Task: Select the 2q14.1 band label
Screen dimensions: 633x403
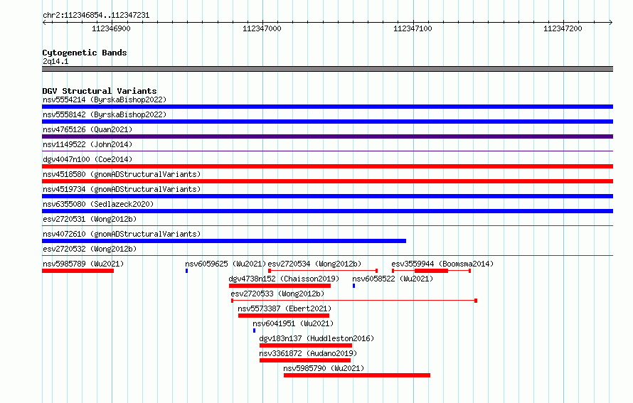Action: (55, 61)
